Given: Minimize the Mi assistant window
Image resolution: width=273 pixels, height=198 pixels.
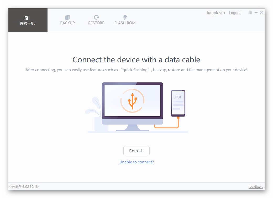Looking at the screenshot, I should point(256,13).
